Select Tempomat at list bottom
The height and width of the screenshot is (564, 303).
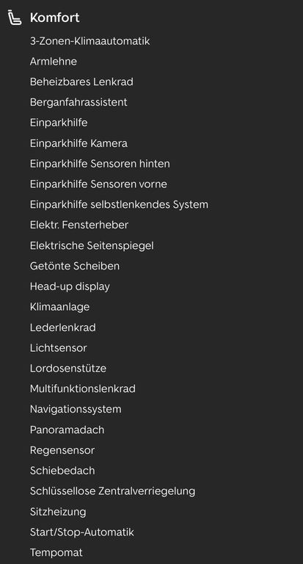click(56, 552)
